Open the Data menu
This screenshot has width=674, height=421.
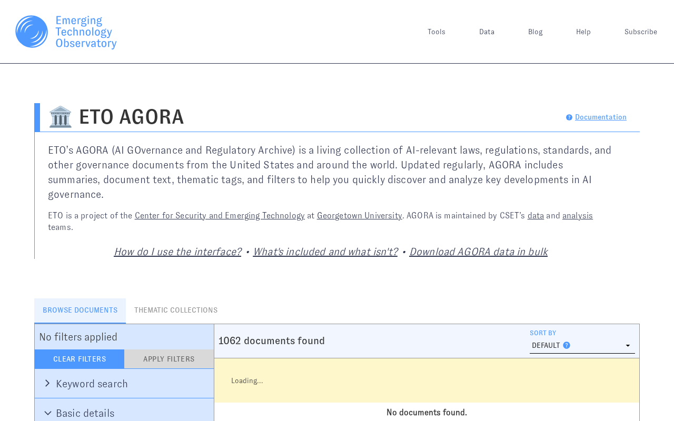coord(487,32)
